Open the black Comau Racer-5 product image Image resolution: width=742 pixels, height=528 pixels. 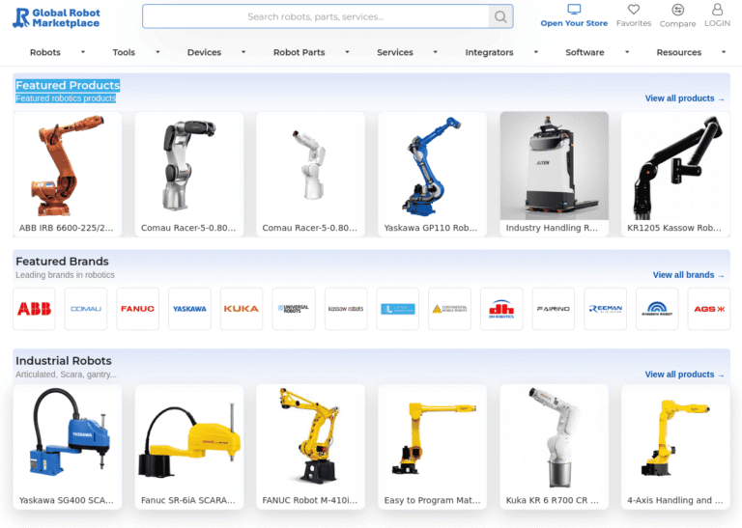coord(189,166)
